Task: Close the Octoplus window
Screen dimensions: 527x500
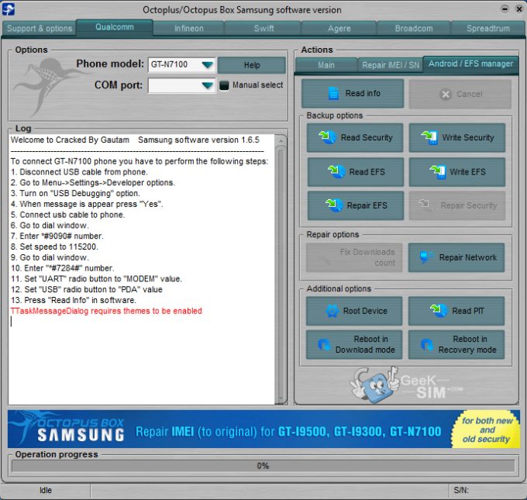Action: point(519,9)
